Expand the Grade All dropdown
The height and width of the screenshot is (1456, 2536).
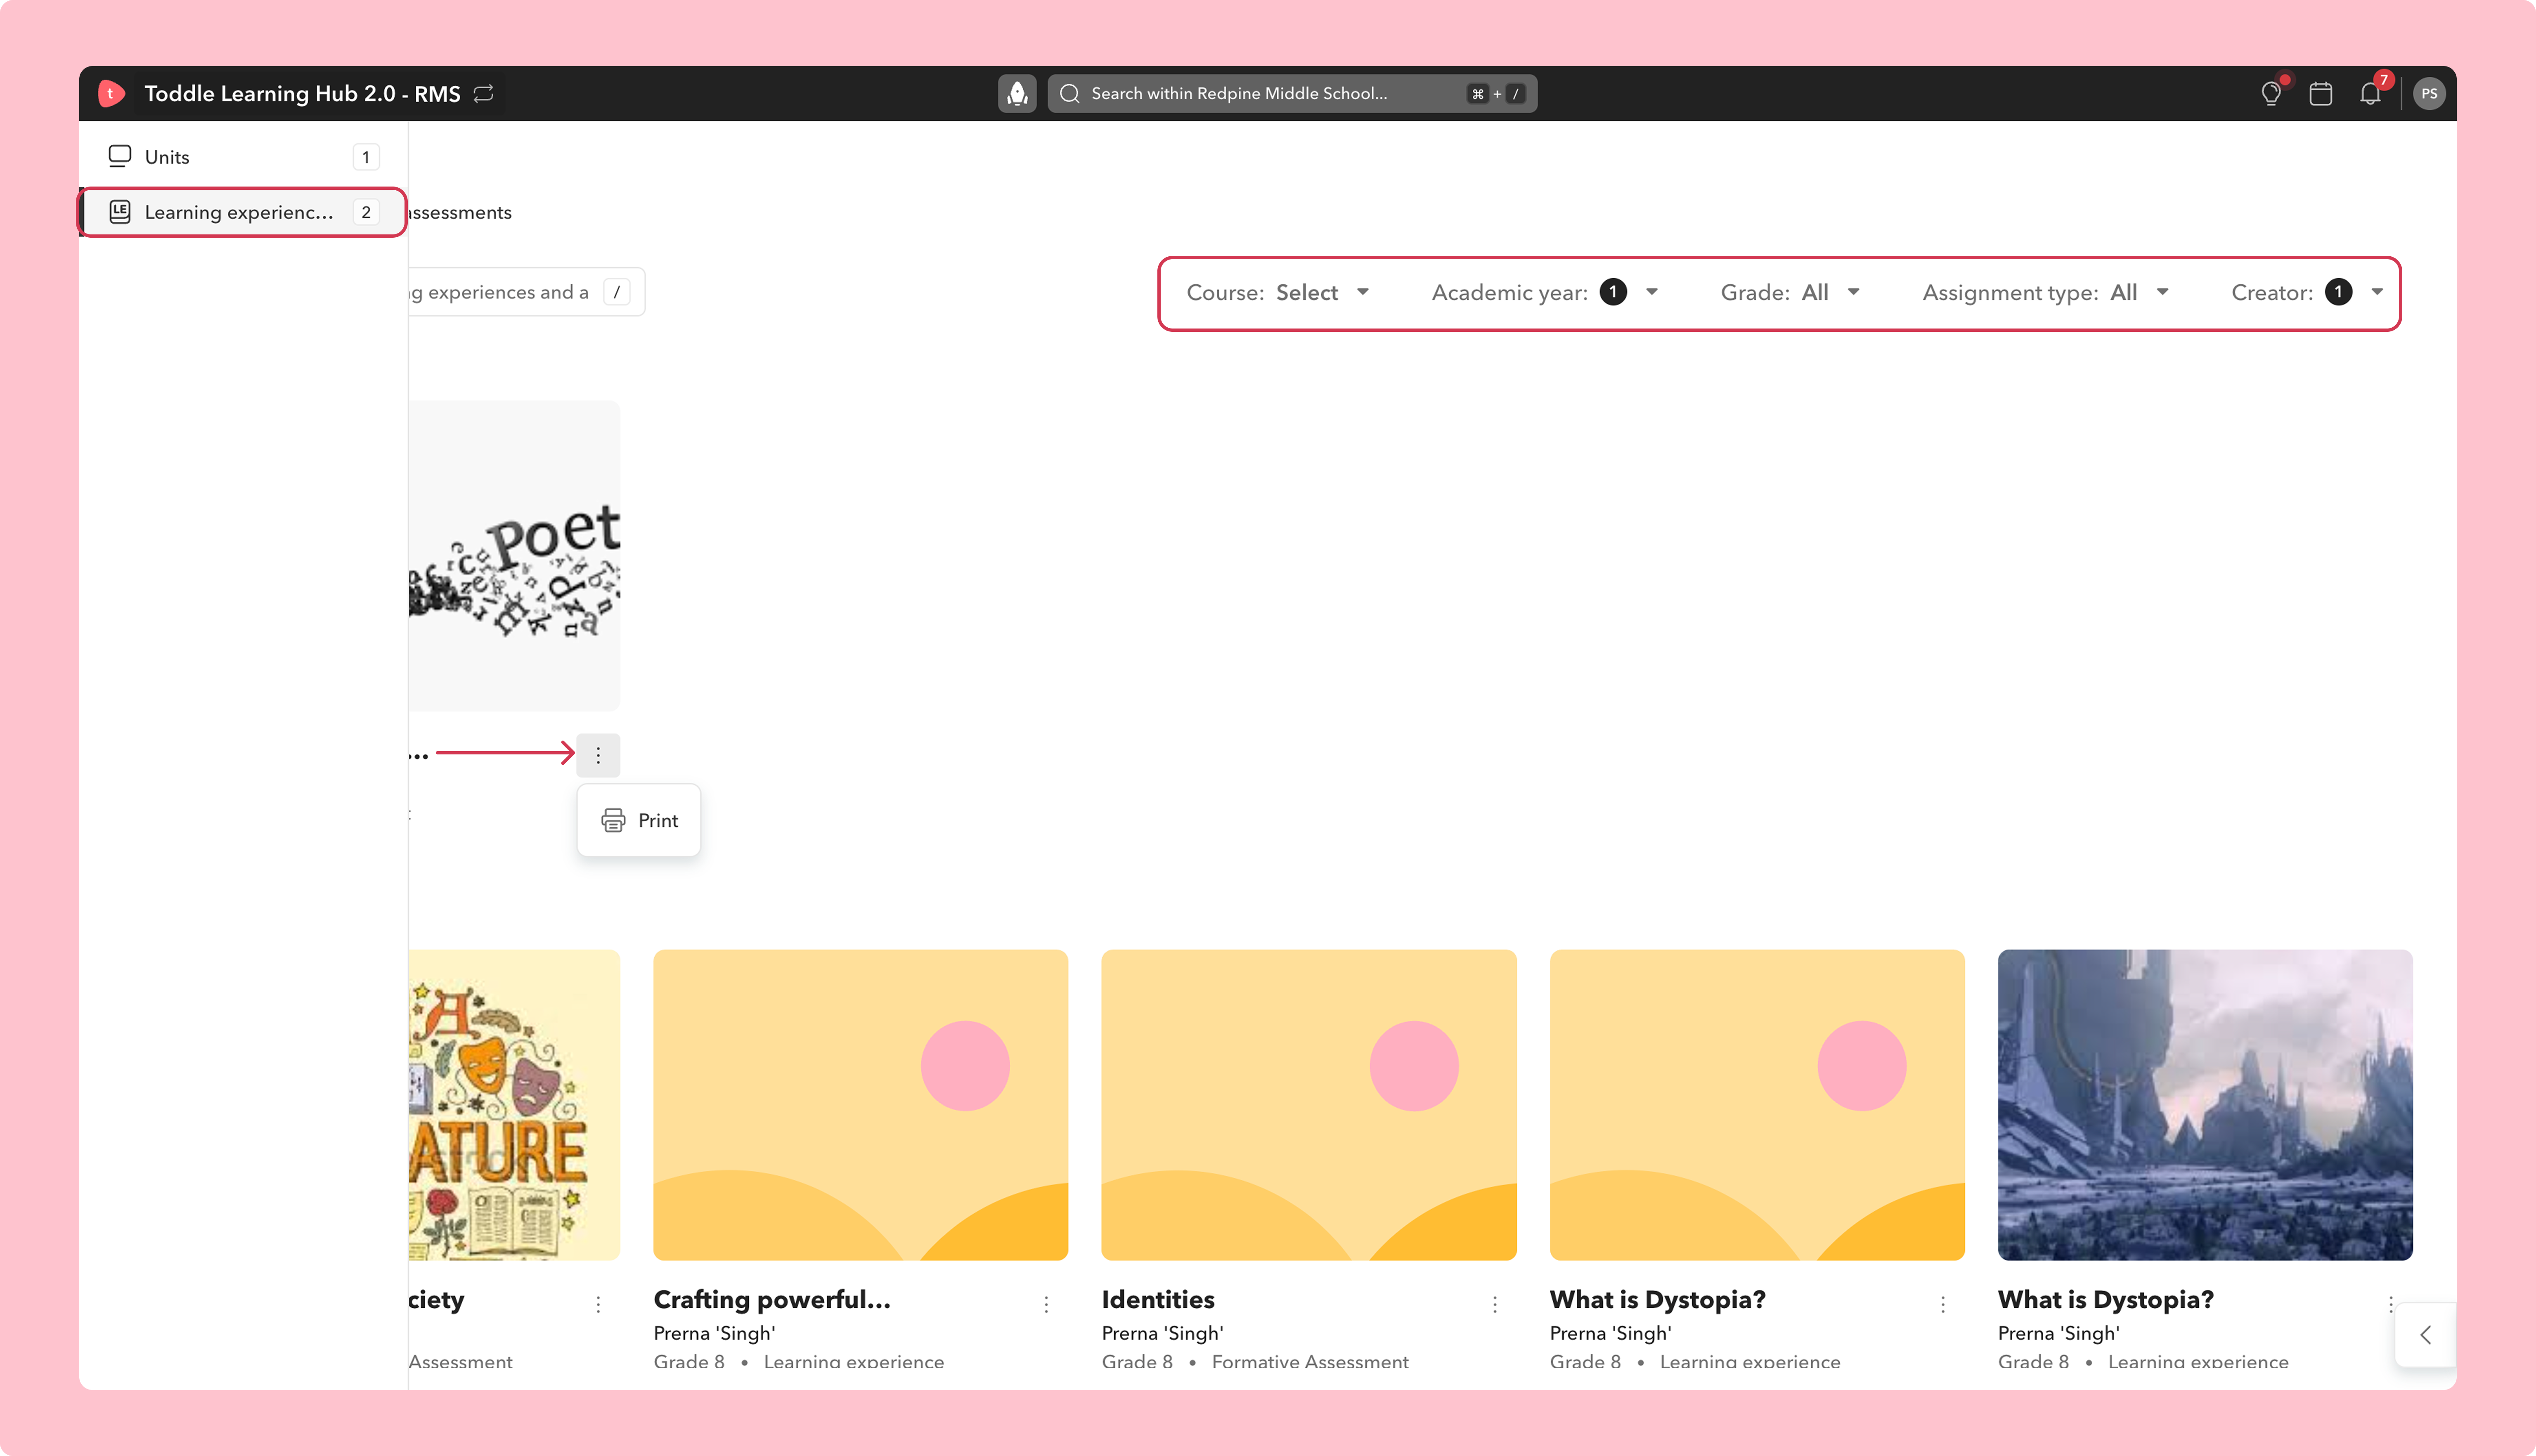click(1790, 292)
